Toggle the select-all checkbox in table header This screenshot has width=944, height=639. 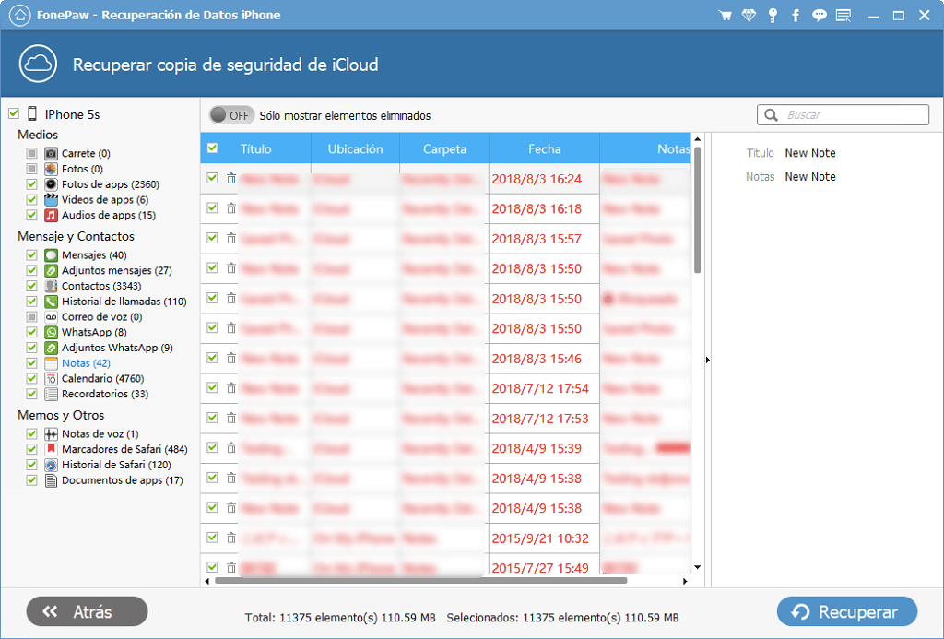point(213,148)
